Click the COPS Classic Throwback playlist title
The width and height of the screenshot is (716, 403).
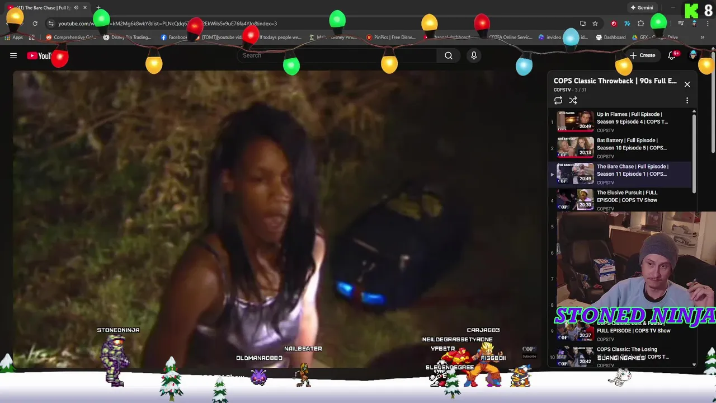(x=615, y=81)
